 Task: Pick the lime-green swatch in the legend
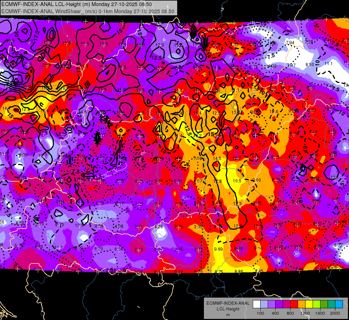[x=317, y=304]
